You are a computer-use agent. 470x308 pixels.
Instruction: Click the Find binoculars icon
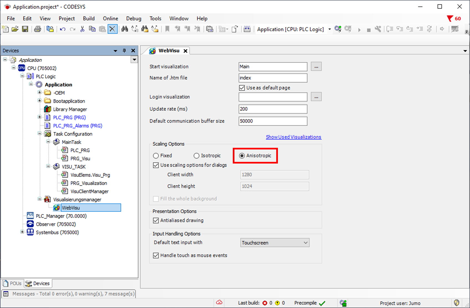tap(125, 29)
